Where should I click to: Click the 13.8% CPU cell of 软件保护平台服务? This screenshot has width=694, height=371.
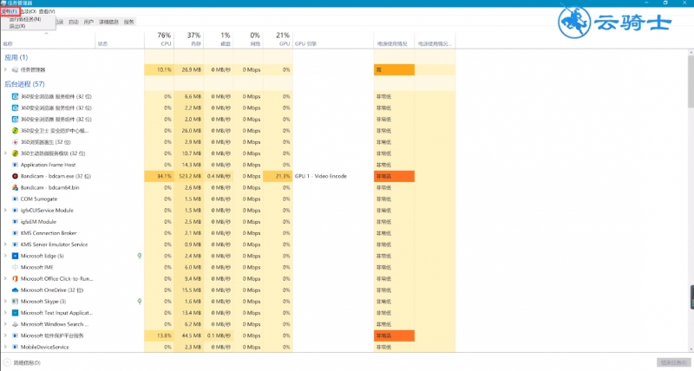point(160,335)
